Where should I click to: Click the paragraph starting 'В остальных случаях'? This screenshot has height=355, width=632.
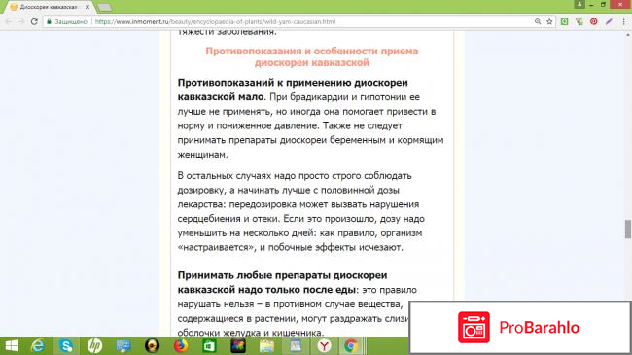(x=300, y=211)
